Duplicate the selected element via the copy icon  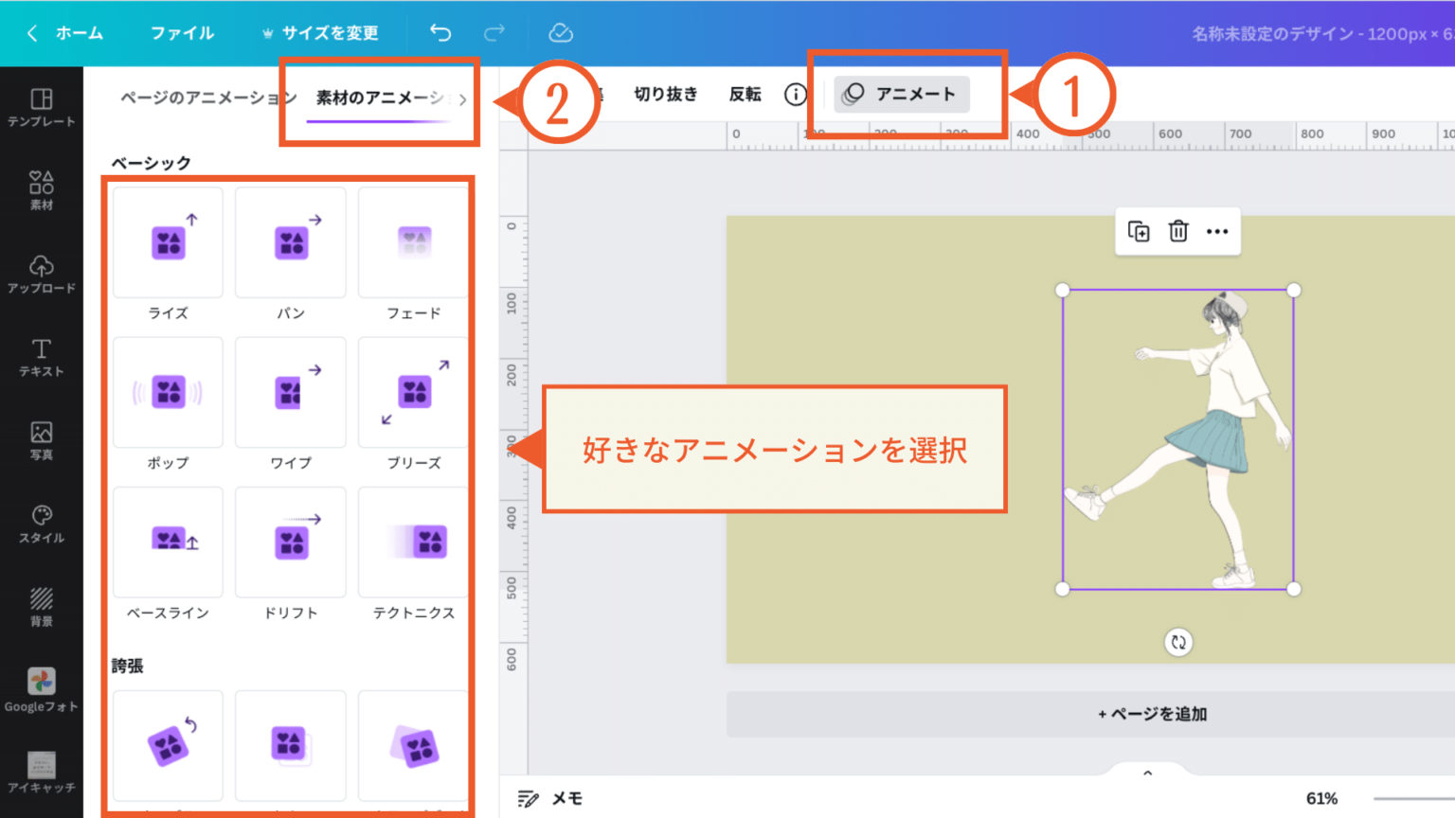(x=1138, y=231)
